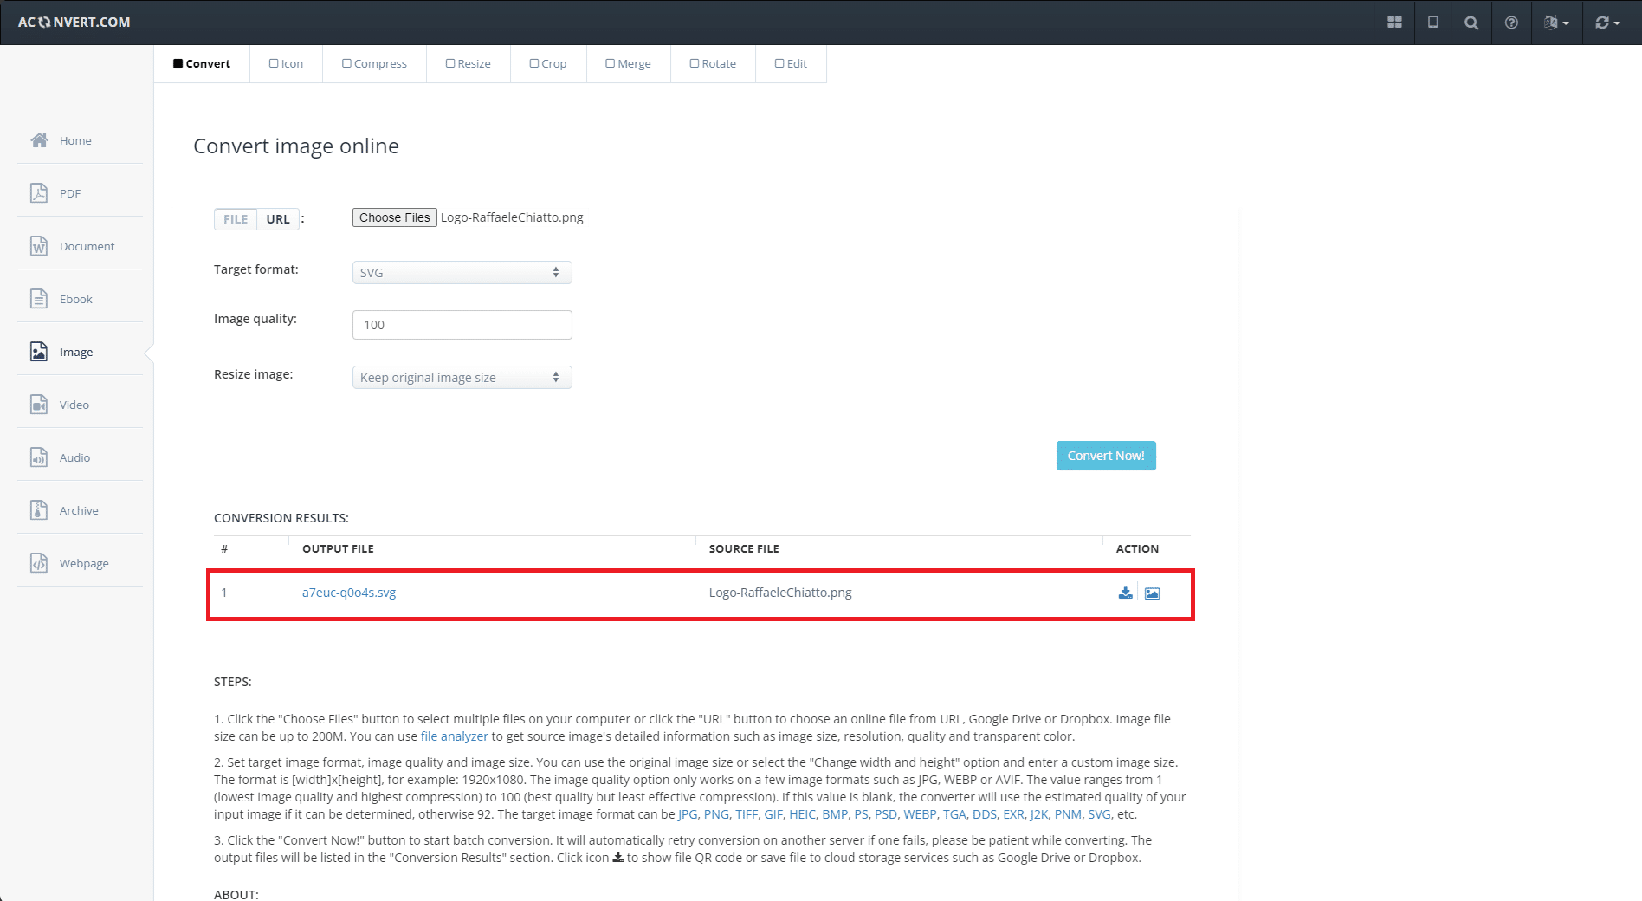Click the Ebook icon in sidebar
Image resolution: width=1642 pixels, height=901 pixels.
click(39, 299)
